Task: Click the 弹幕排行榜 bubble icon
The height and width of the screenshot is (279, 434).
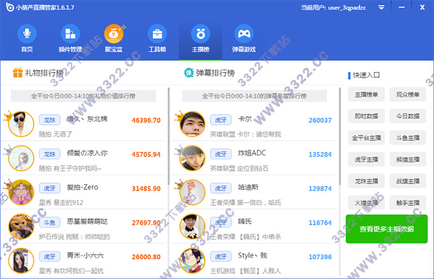Action: coord(189,73)
